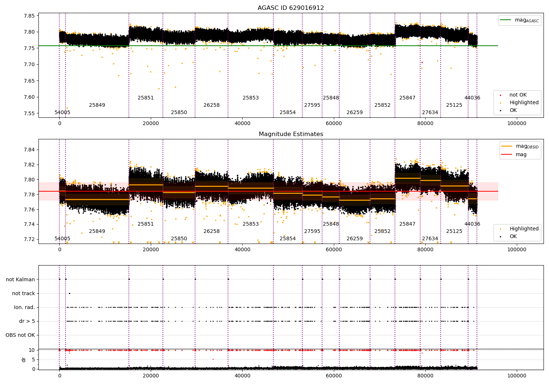
Task: Click the "Magnitude Estimates" plot title
Action: 291,134
